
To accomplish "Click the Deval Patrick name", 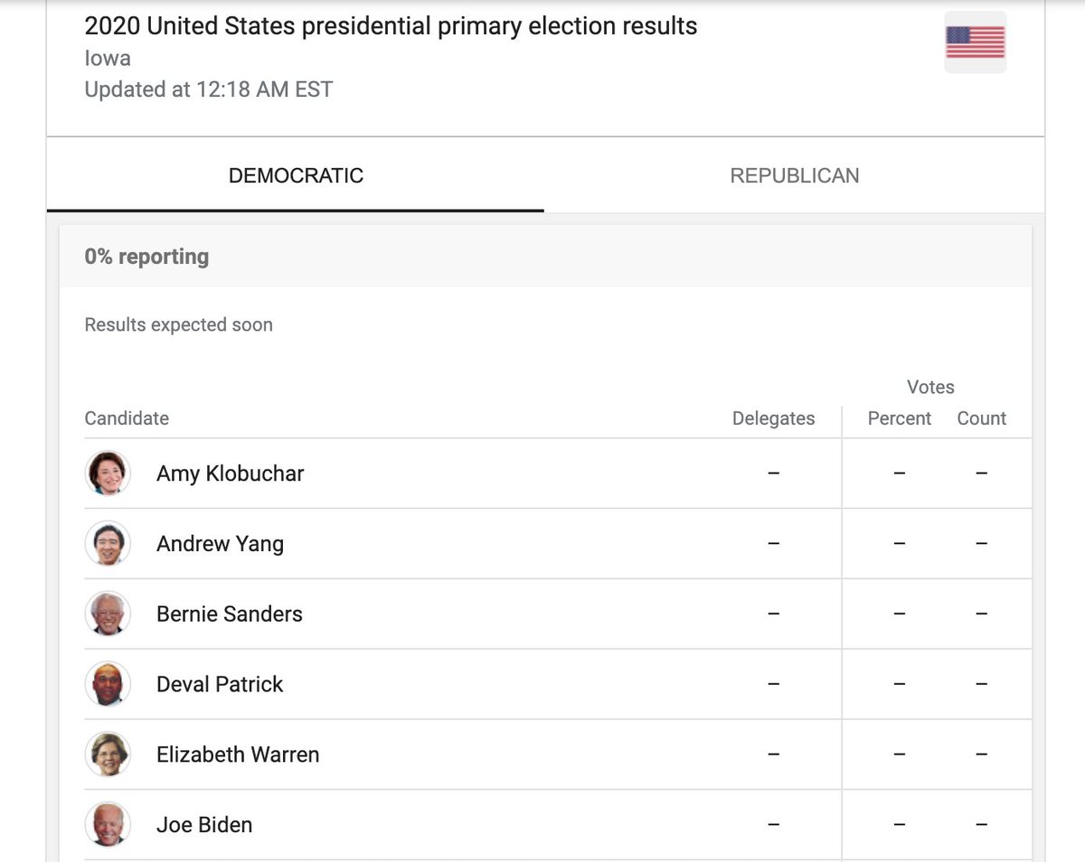I will coord(220,685).
